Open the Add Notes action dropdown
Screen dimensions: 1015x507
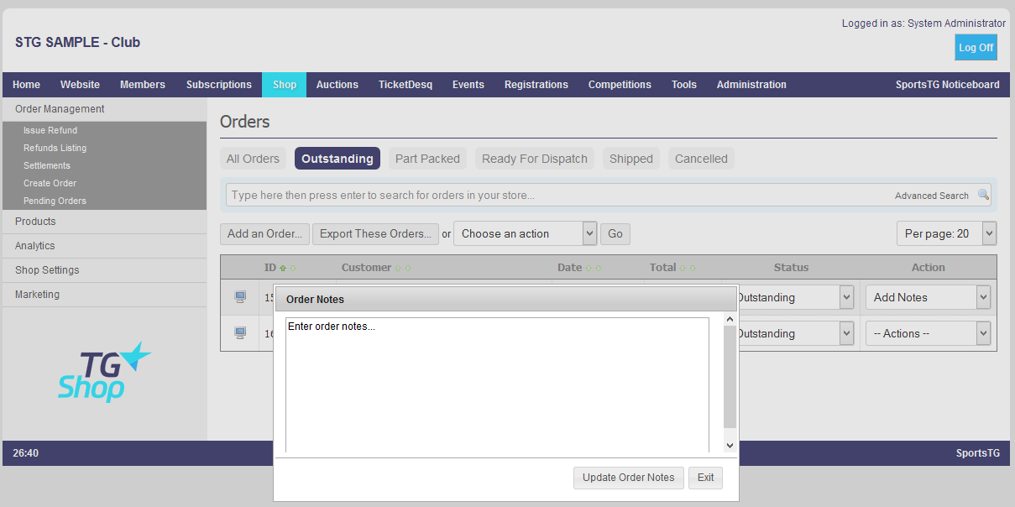pyautogui.click(x=929, y=297)
